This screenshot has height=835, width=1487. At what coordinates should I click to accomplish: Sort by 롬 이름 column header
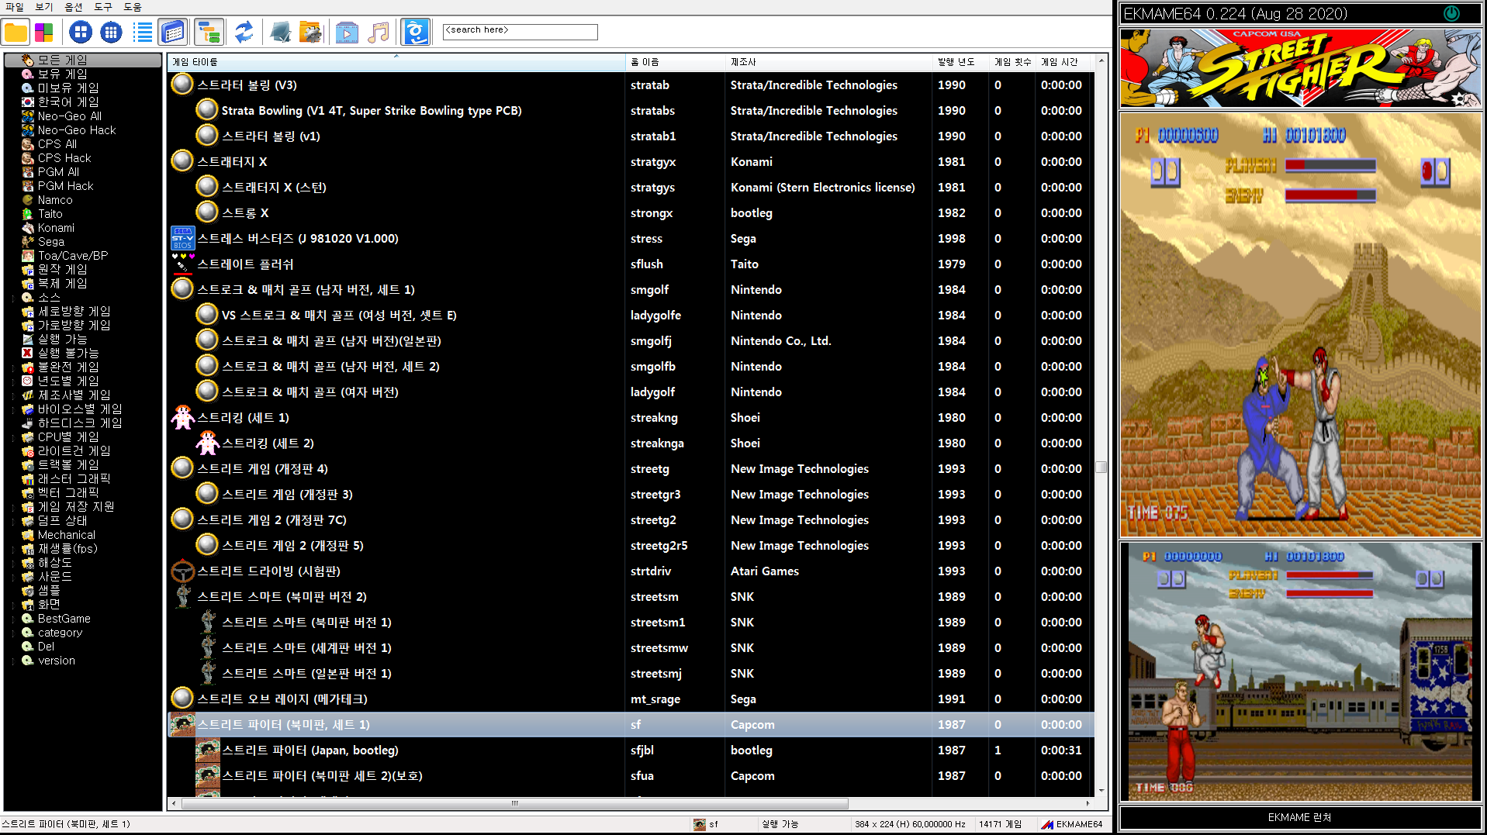pyautogui.click(x=675, y=62)
